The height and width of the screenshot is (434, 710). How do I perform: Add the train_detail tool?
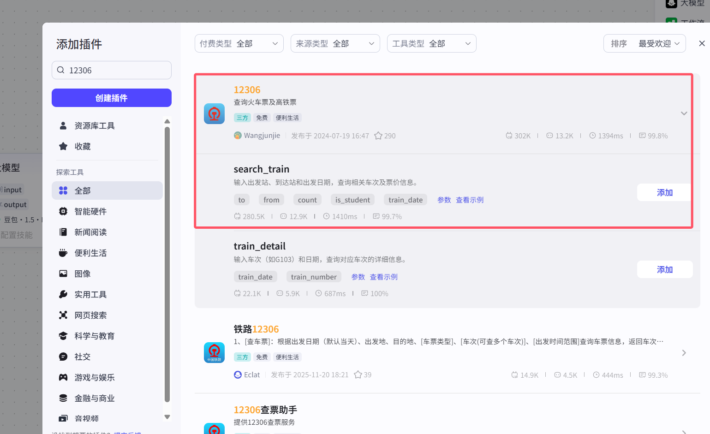[x=665, y=269]
